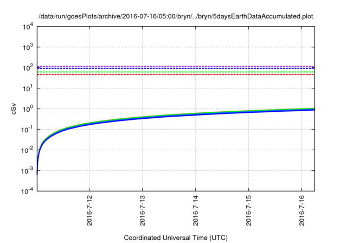Click the purple dashed threshold line
347x243 pixels.
pos(176,66)
